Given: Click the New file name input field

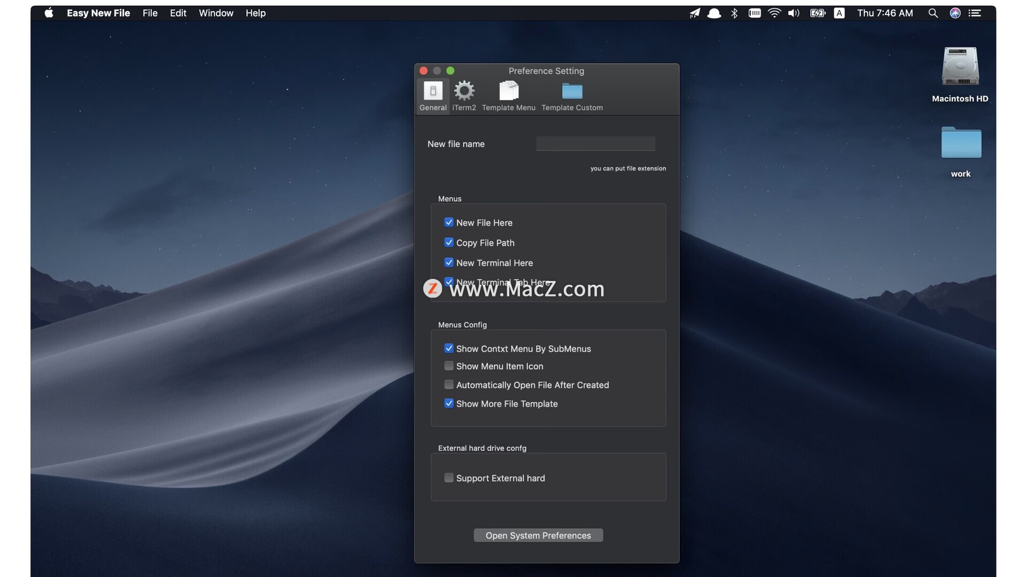Looking at the screenshot, I should point(595,144).
